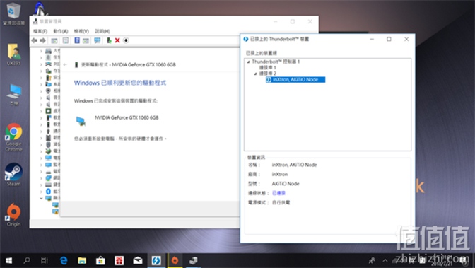The image size is (475, 268).
Task: Switch to Origin in the taskbar
Action: pos(175,261)
